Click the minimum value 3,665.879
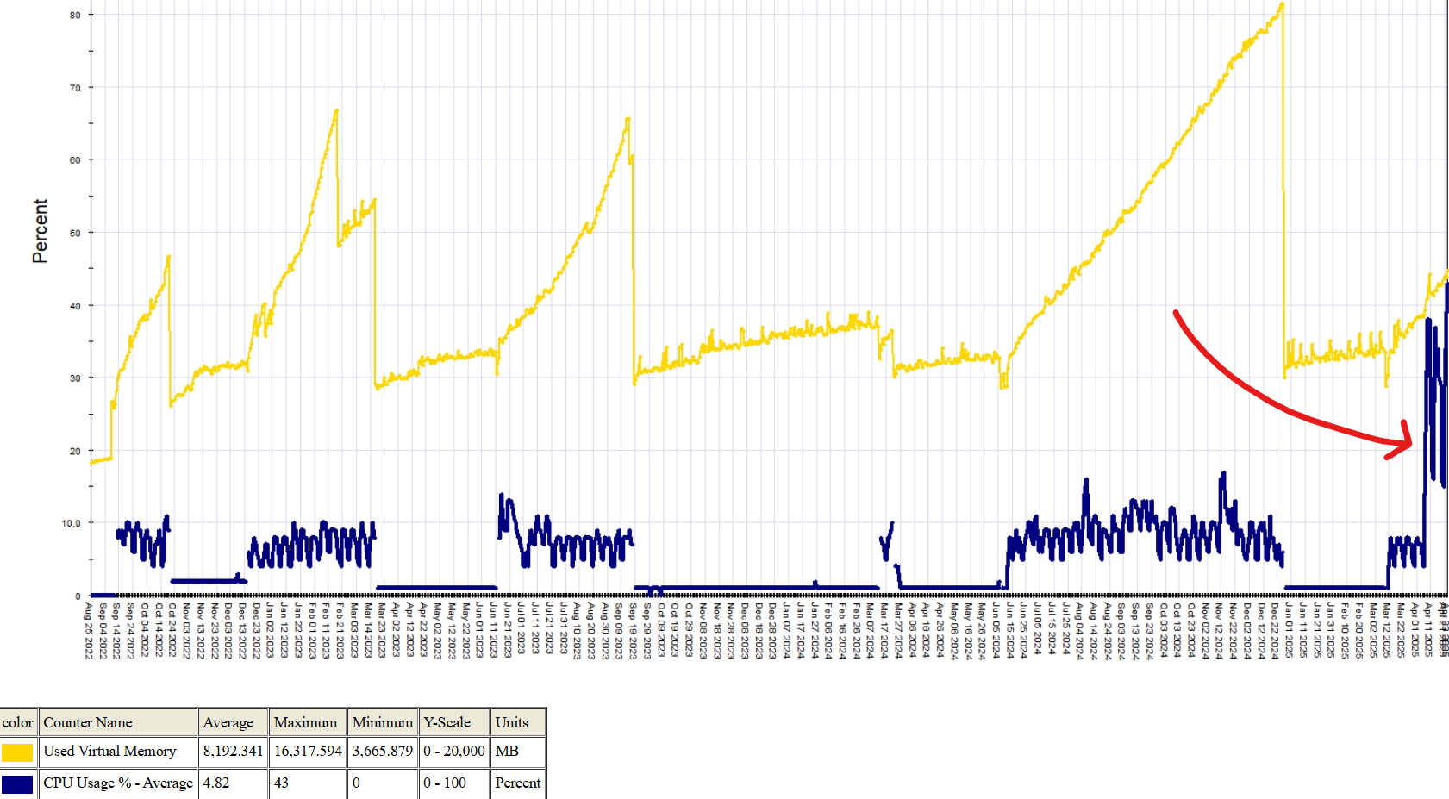The height and width of the screenshot is (799, 1449). 383,751
